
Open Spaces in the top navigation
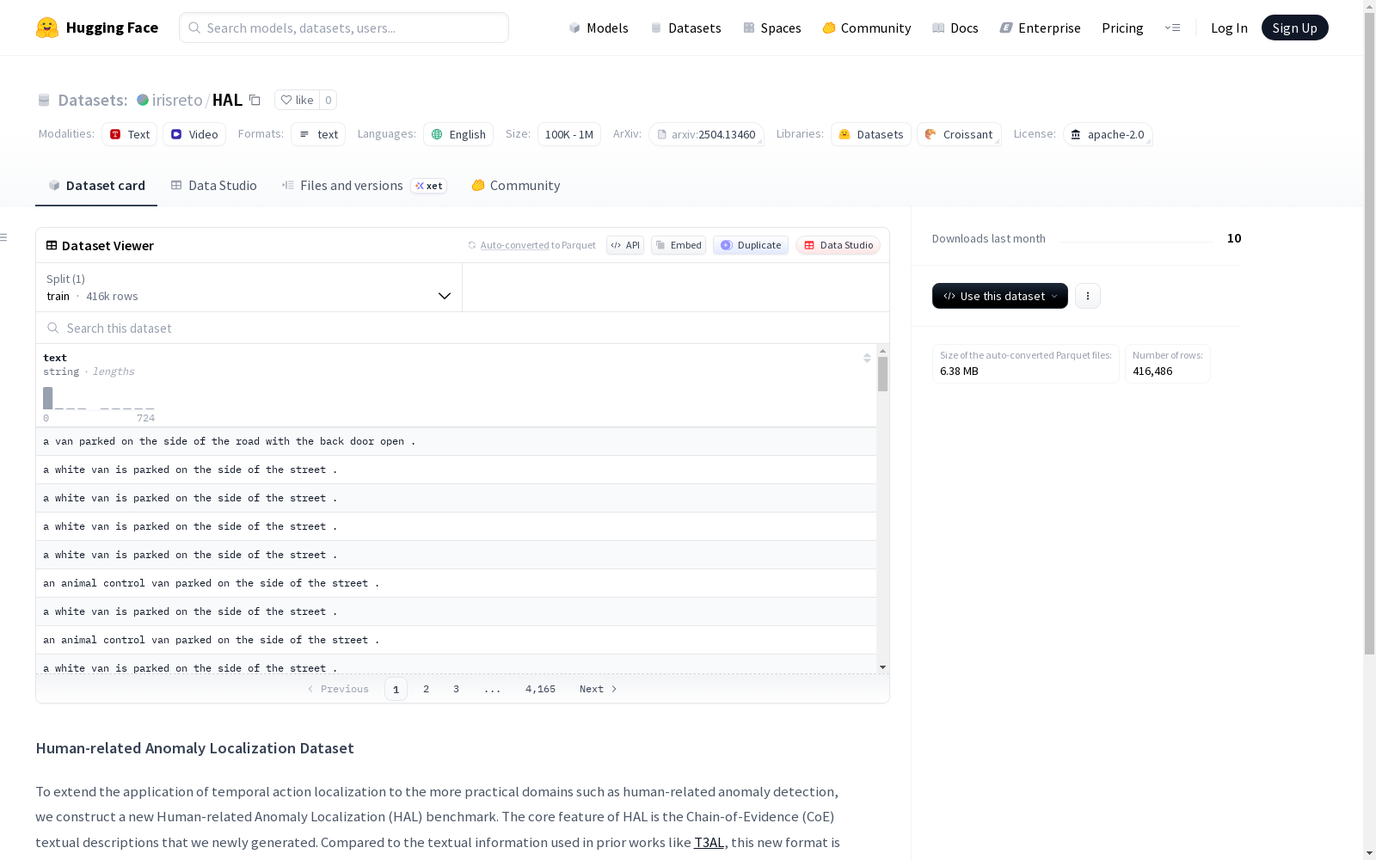point(772,28)
